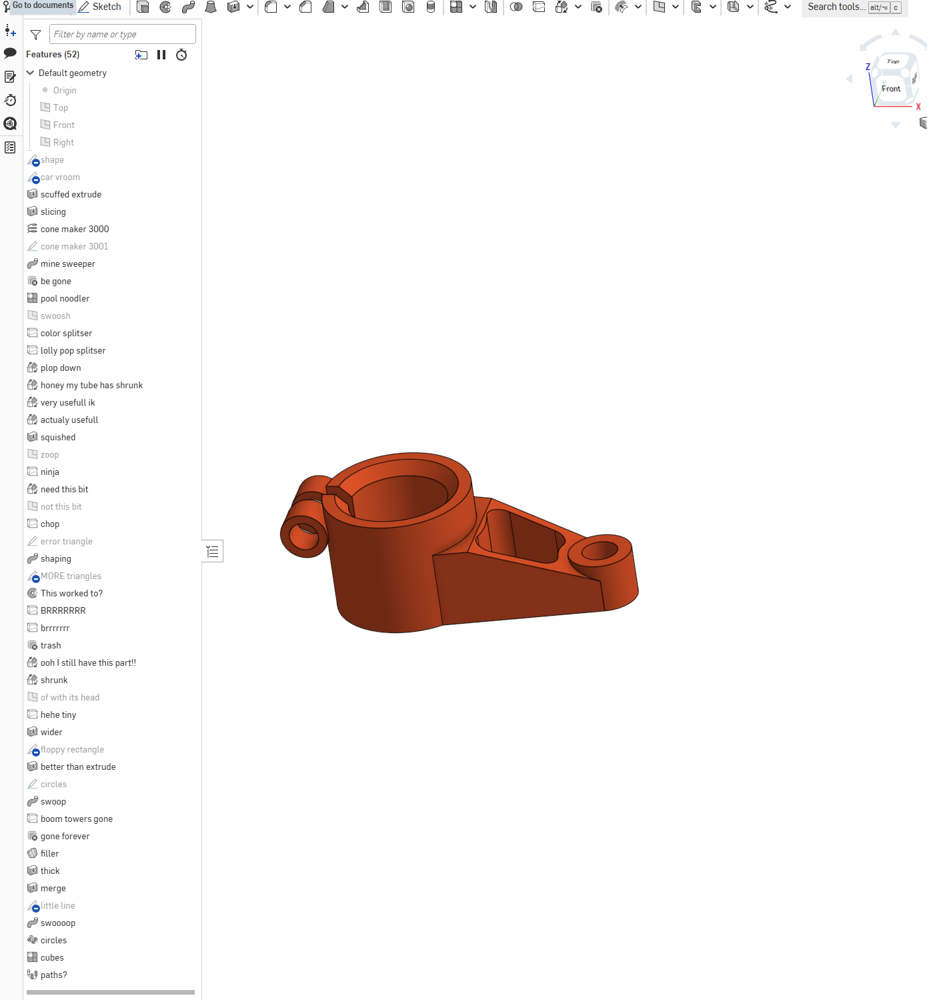Select the Sweep tool
This screenshot has height=1000, width=927.
188,7
